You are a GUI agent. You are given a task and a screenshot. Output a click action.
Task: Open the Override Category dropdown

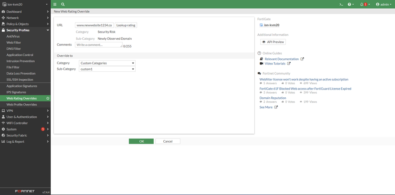107,63
